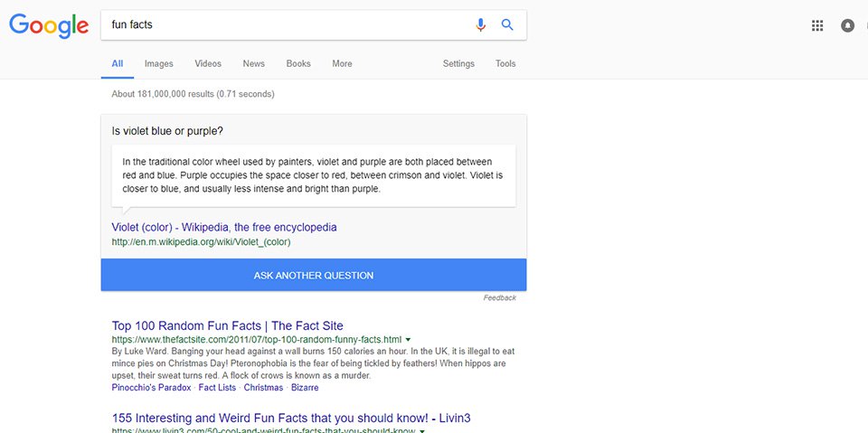Focus the search box containing 'fun facts'
868x433 pixels.
(314, 25)
